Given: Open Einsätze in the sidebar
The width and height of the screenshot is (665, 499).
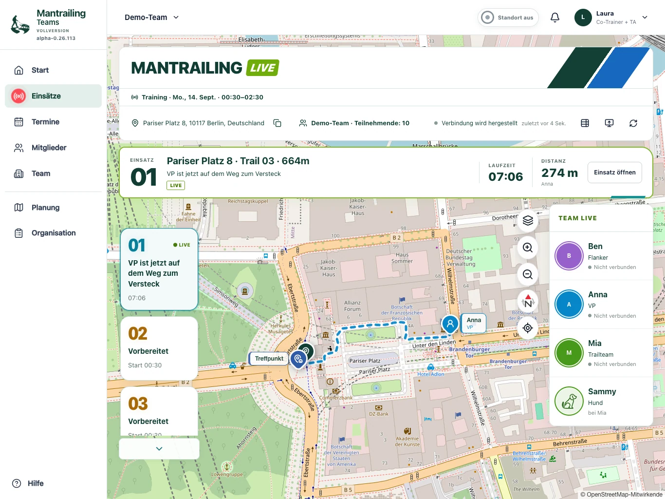Looking at the screenshot, I should click(x=53, y=96).
